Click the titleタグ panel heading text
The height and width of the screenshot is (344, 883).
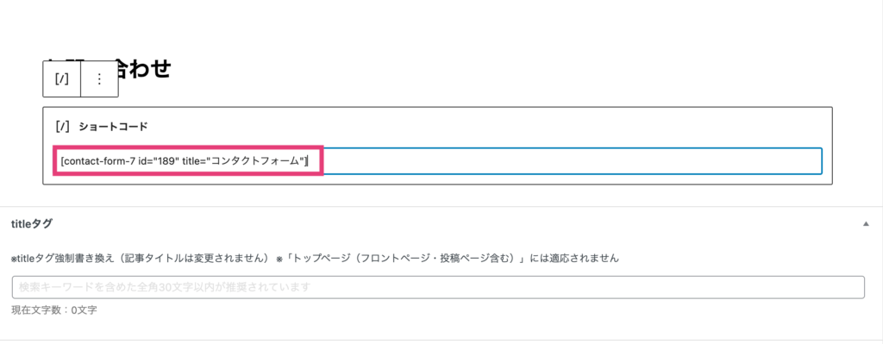pyautogui.click(x=32, y=224)
